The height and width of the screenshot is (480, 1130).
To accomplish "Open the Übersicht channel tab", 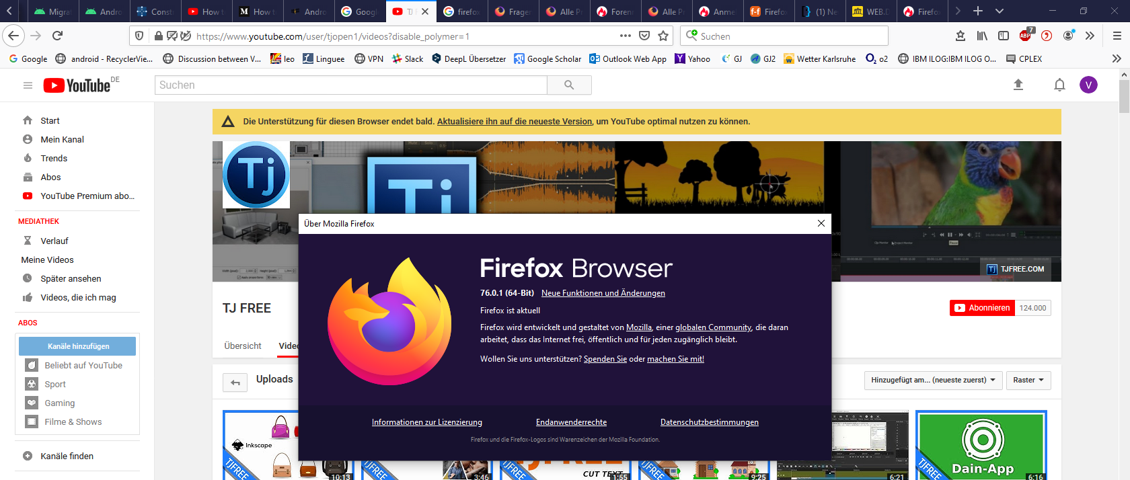I will tap(243, 346).
